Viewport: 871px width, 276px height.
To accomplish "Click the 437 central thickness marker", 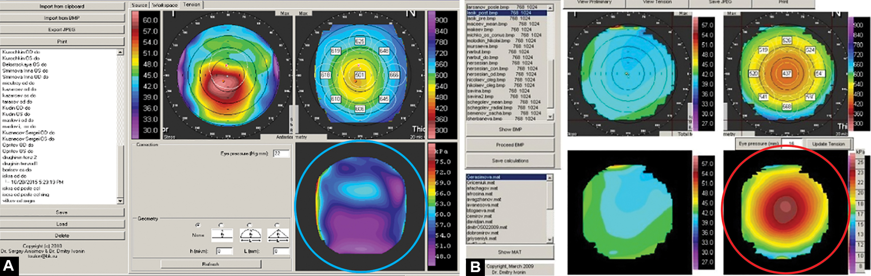I will click(787, 73).
